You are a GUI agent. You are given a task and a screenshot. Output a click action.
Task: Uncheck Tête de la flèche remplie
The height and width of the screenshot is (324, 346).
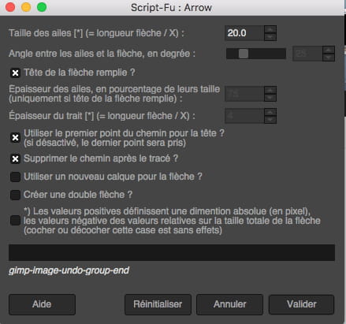click(15, 73)
